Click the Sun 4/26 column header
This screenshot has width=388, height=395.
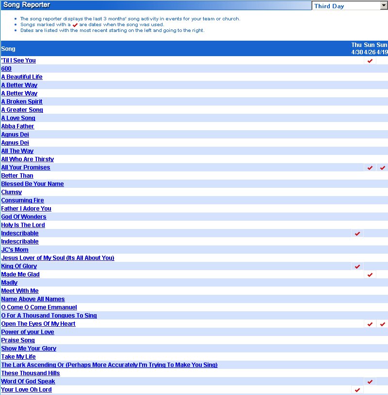pos(370,48)
